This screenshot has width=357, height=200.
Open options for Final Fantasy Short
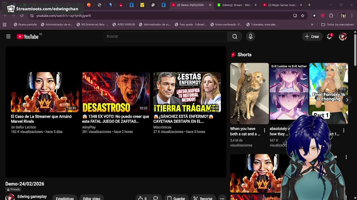(344, 131)
